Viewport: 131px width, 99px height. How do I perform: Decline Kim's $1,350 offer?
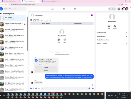tap(46, 67)
